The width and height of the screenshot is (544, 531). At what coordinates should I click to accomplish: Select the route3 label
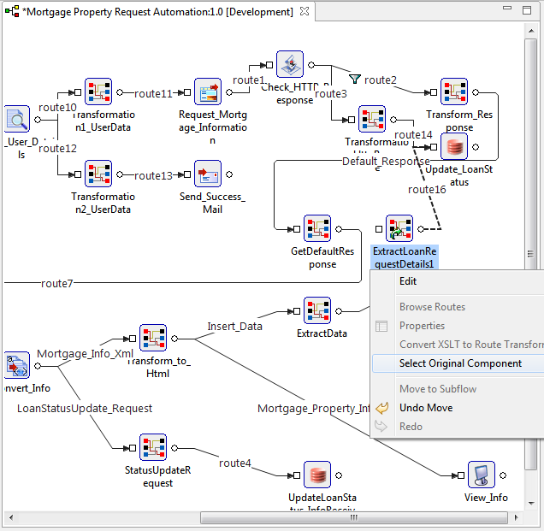[x=331, y=94]
